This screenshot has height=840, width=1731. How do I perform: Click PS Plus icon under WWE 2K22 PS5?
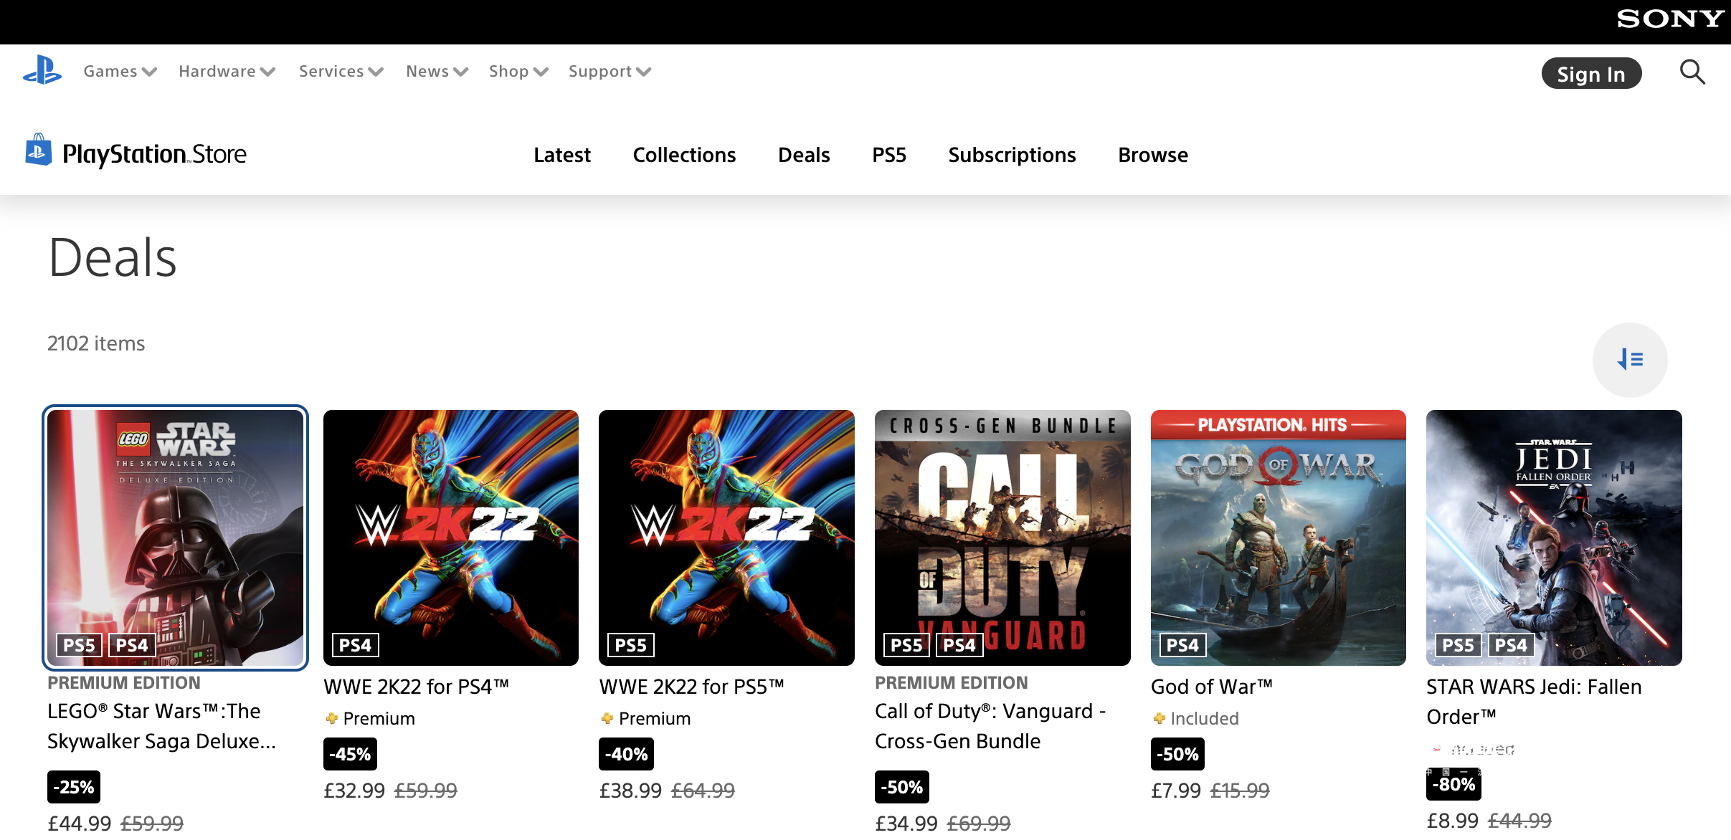[607, 718]
